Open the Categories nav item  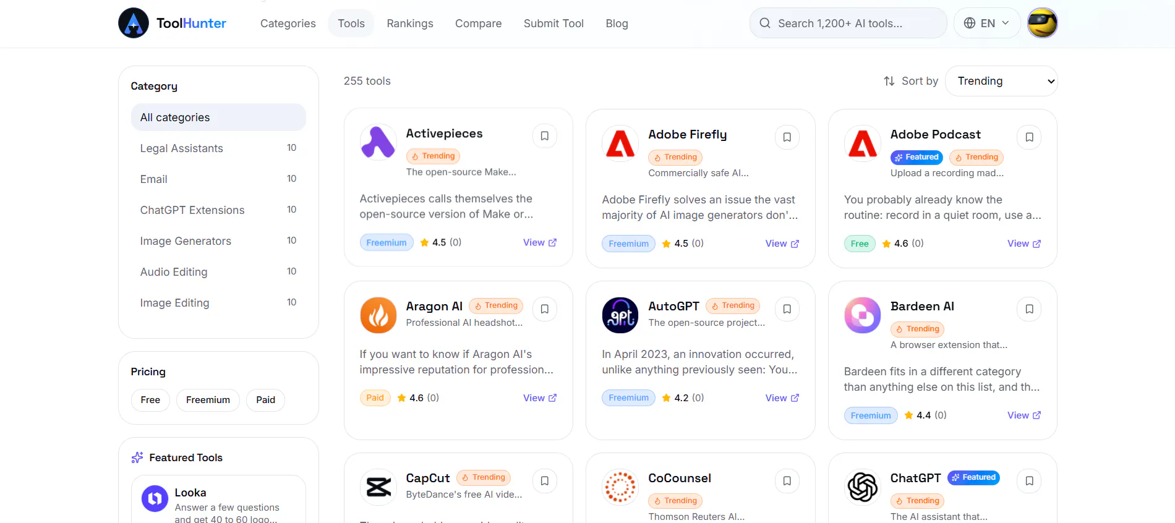(x=288, y=23)
